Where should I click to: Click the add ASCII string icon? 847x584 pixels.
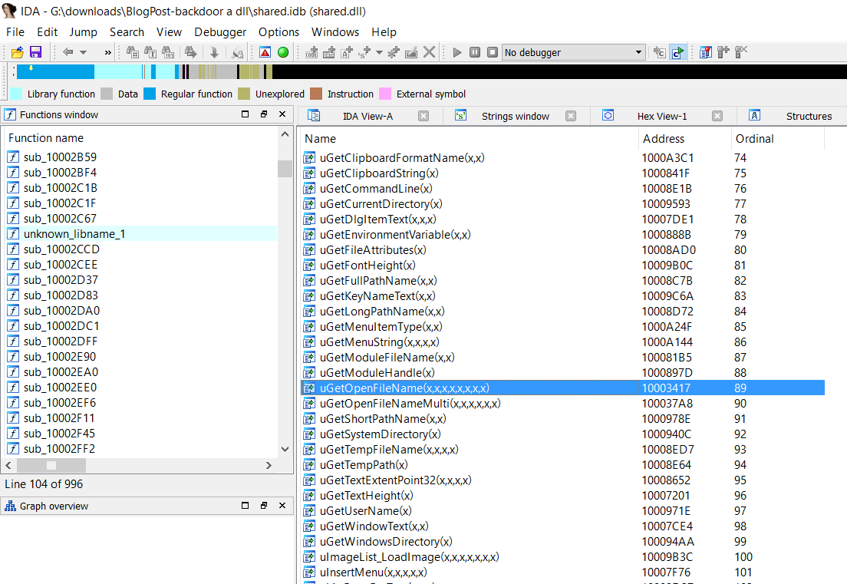[347, 52]
